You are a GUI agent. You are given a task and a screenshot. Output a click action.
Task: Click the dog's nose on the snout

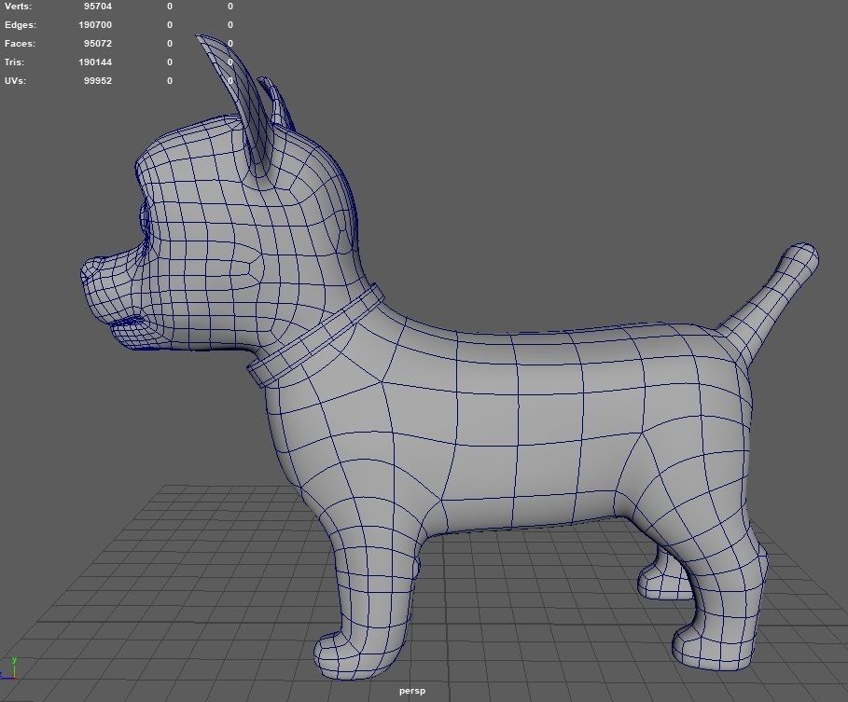[90, 270]
